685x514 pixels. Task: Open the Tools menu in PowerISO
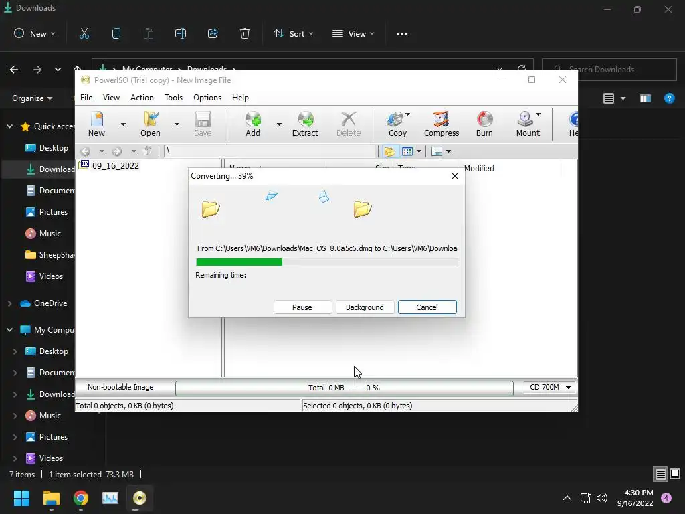pyautogui.click(x=173, y=98)
